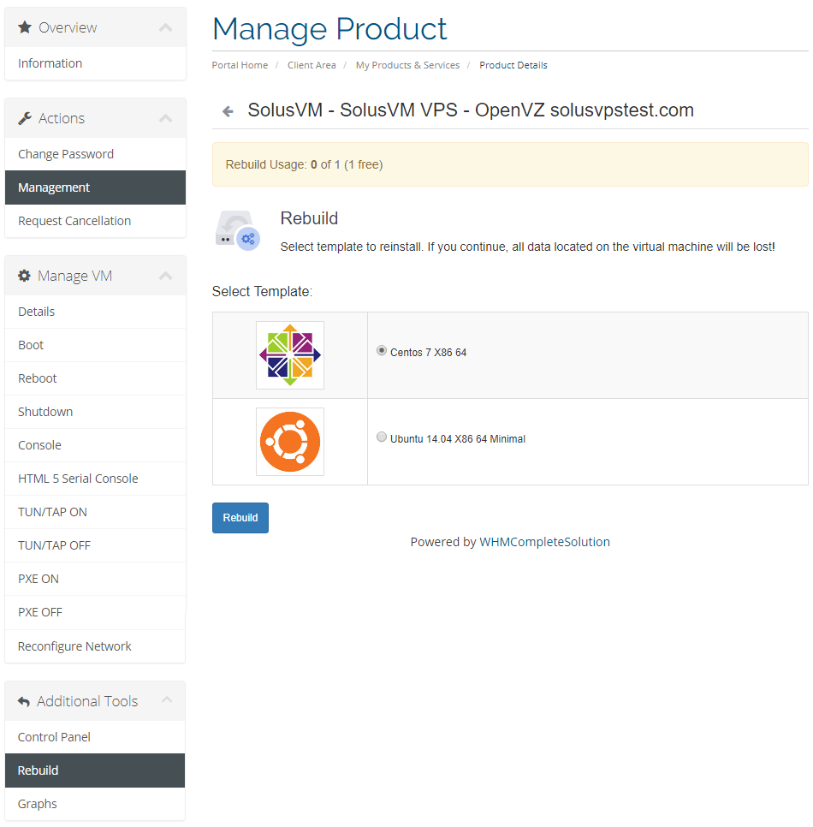Go to Client Area breadcrumb
813x827 pixels.
(x=312, y=65)
